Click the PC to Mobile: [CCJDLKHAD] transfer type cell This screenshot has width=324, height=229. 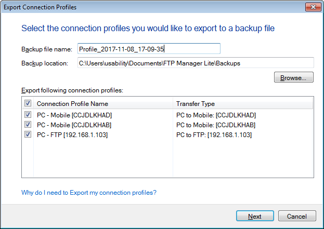click(216, 115)
